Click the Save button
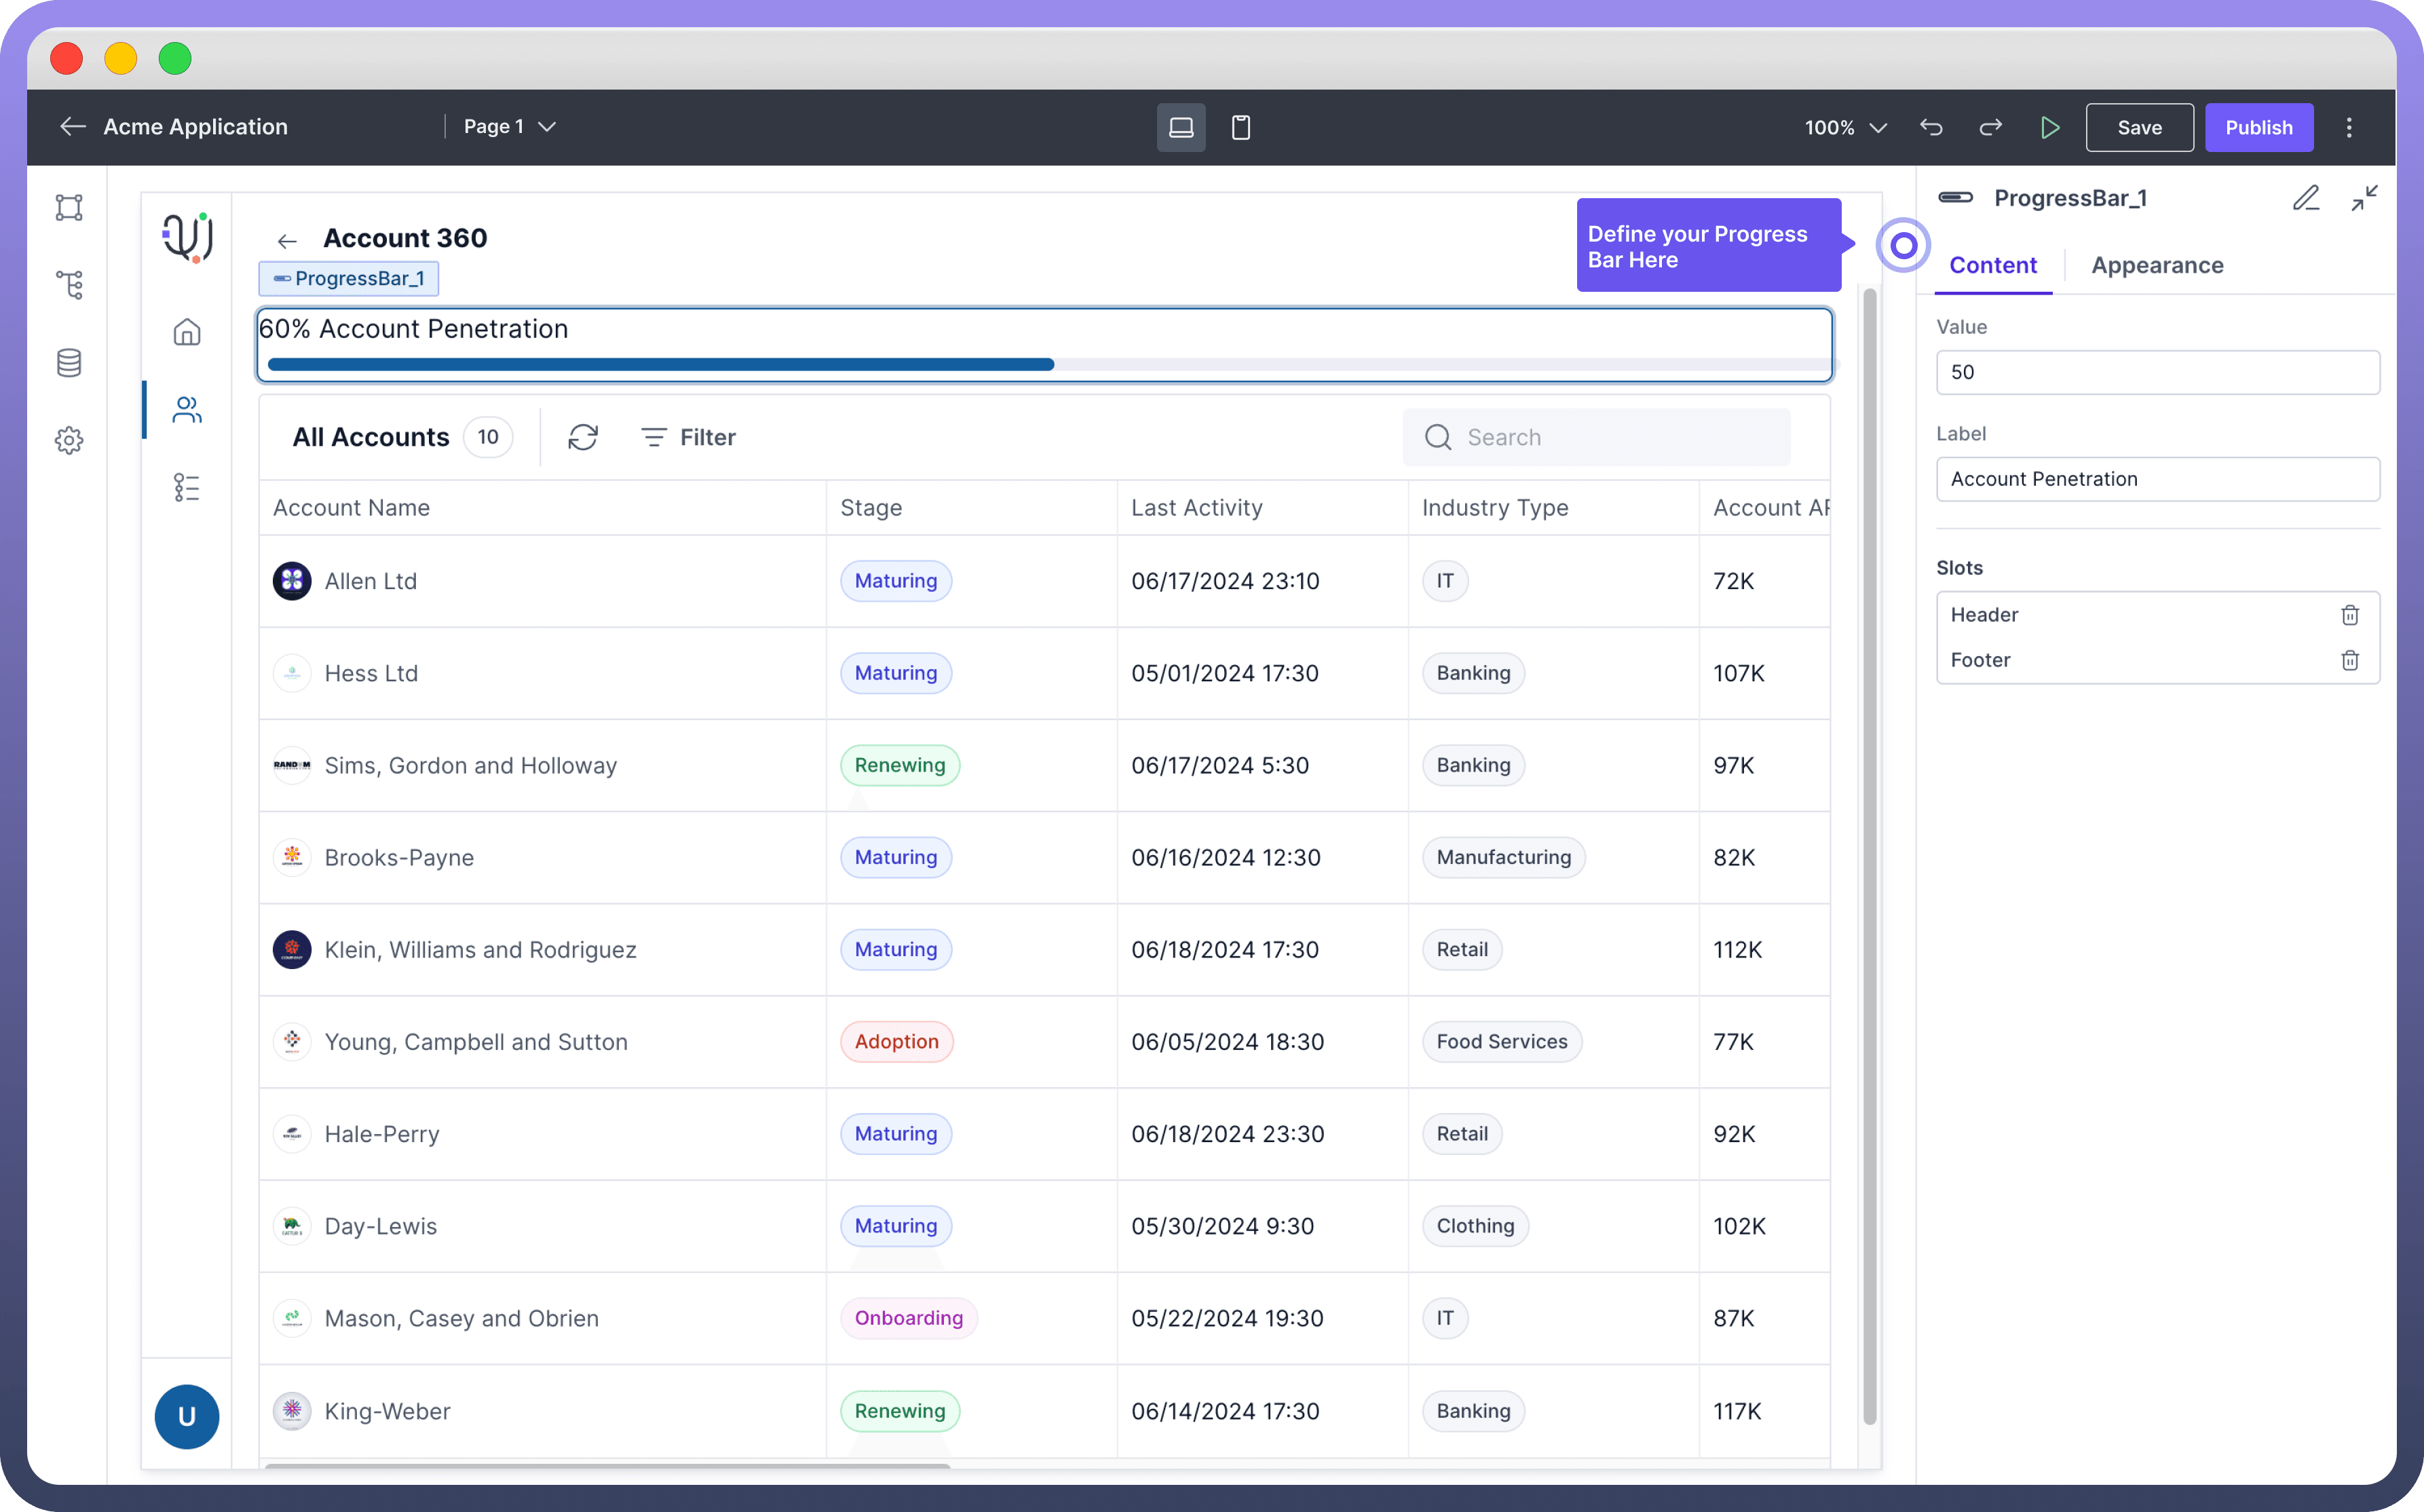The width and height of the screenshot is (2424, 1512). click(2139, 127)
